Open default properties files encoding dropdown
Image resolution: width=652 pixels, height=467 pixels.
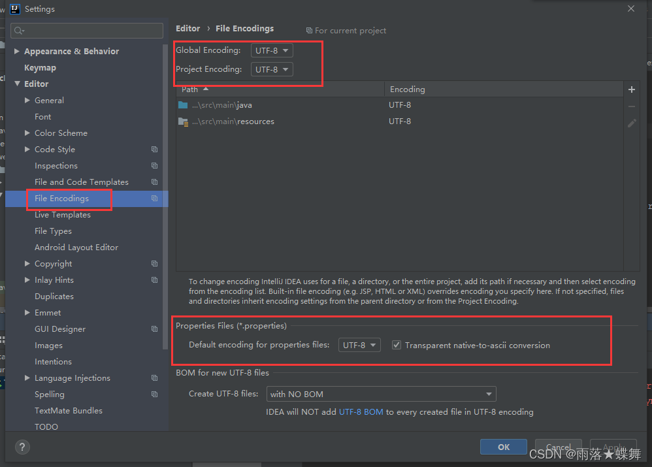coord(359,345)
